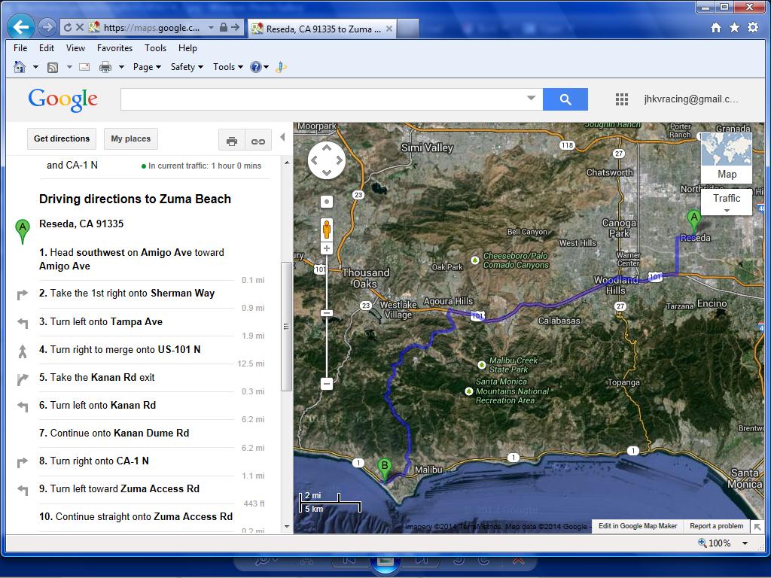The image size is (771, 578).
Task: Refresh the page with the reload icon
Action: tap(68, 28)
